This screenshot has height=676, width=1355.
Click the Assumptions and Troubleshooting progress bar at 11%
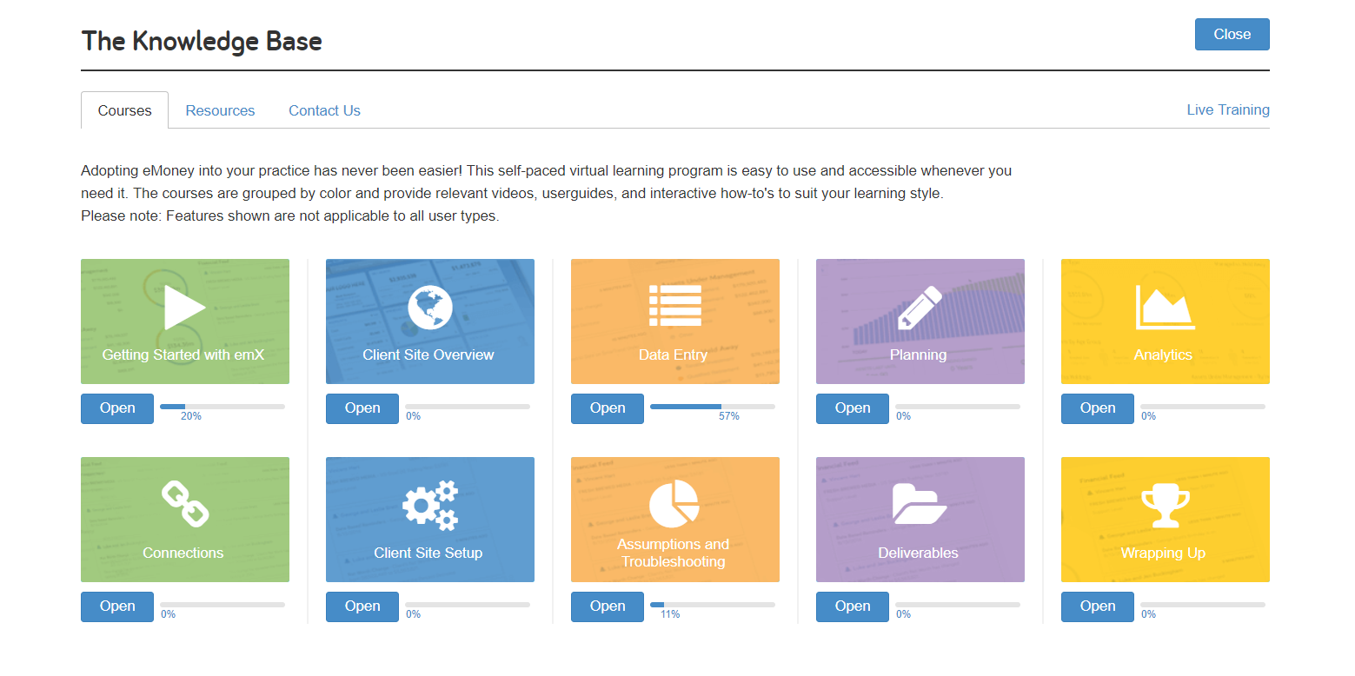click(713, 604)
